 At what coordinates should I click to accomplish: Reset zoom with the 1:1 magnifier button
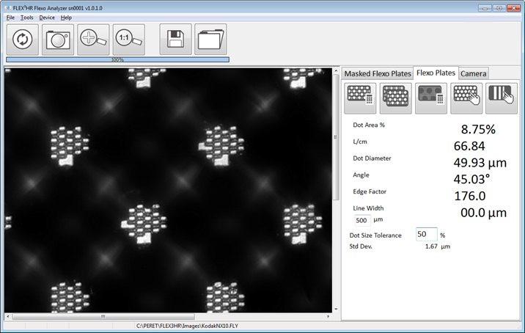129,40
